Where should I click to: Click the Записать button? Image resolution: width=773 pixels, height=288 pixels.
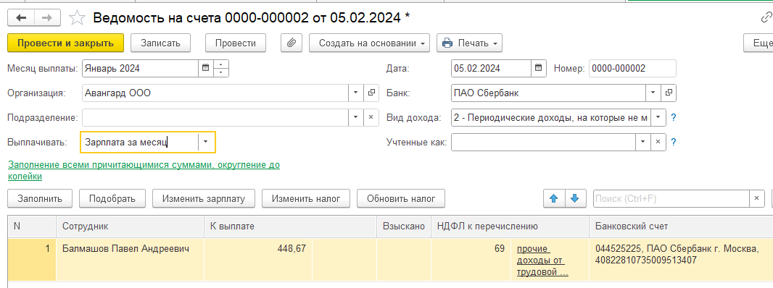pyautogui.click(x=161, y=43)
